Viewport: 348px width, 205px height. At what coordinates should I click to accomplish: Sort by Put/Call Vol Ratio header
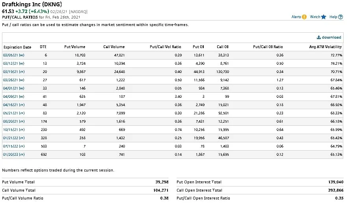click(166, 47)
